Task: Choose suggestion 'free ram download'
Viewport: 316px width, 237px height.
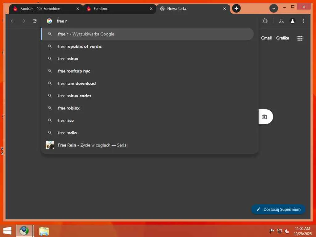Action: click(x=147, y=83)
